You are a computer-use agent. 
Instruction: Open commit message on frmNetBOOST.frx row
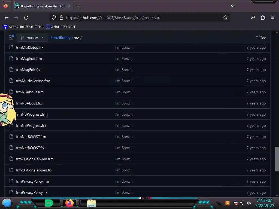tap(124, 148)
